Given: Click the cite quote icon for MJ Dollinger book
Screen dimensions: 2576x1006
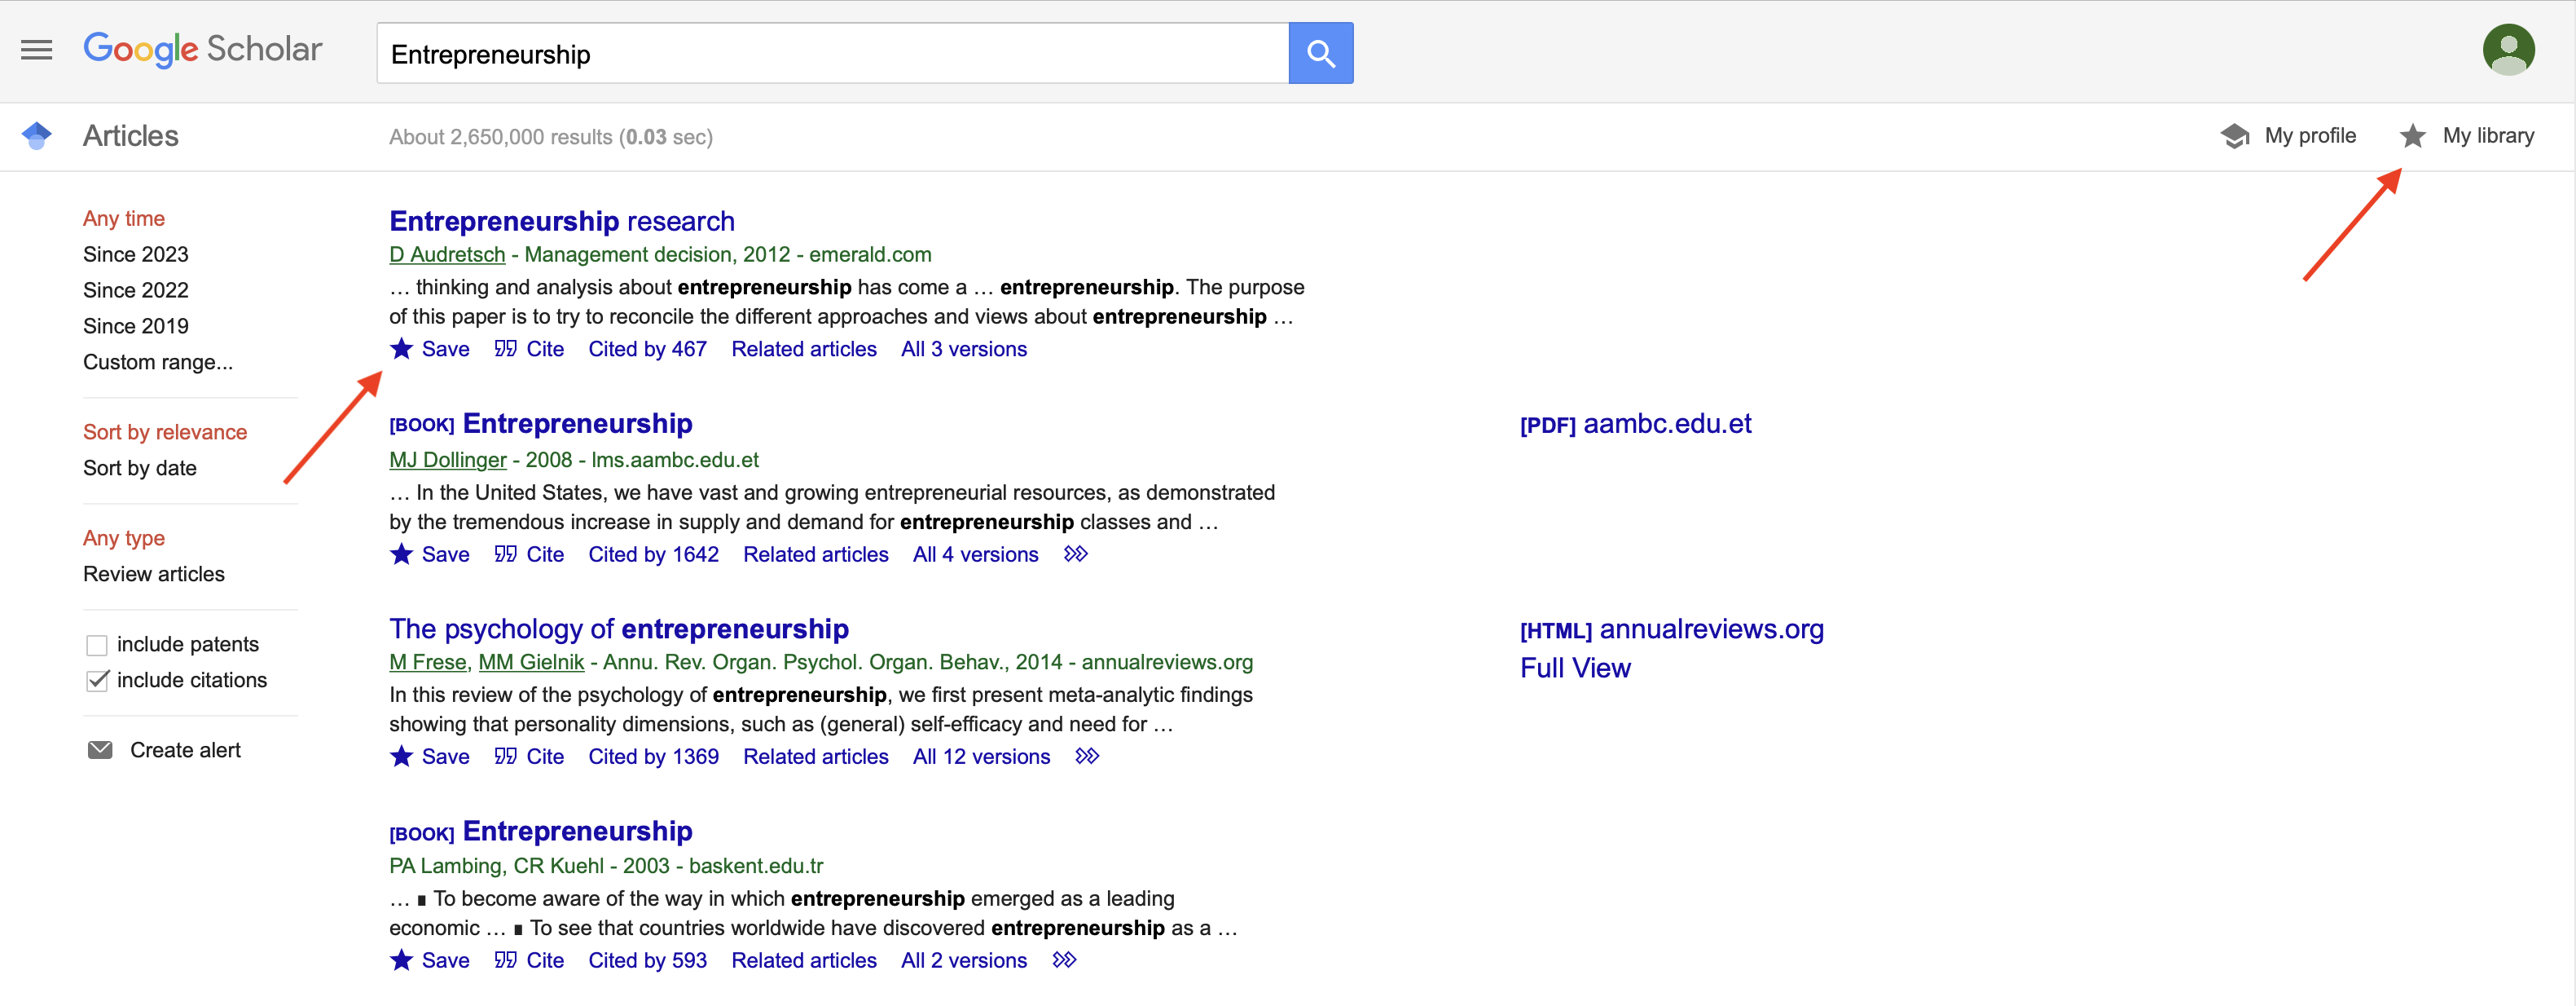Looking at the screenshot, I should point(505,554).
